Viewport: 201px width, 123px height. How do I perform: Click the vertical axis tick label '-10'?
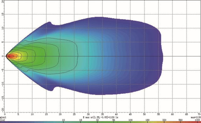click(x=3, y=84)
